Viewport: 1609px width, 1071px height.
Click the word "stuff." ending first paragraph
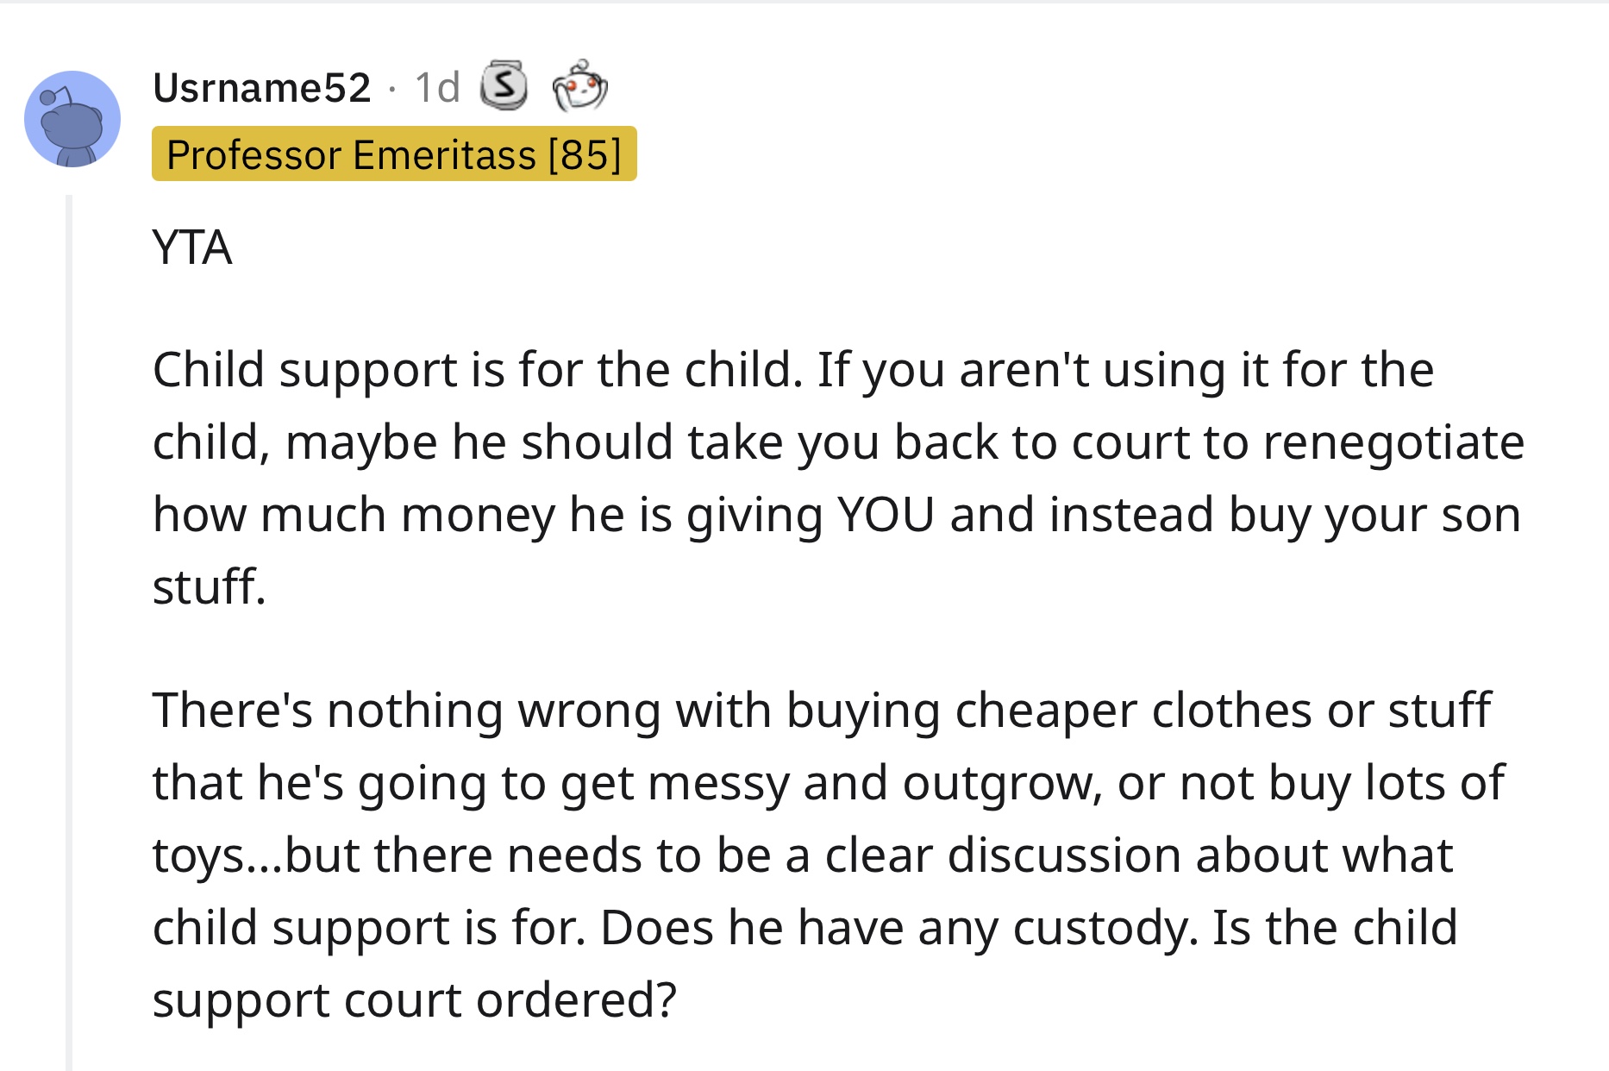(210, 587)
